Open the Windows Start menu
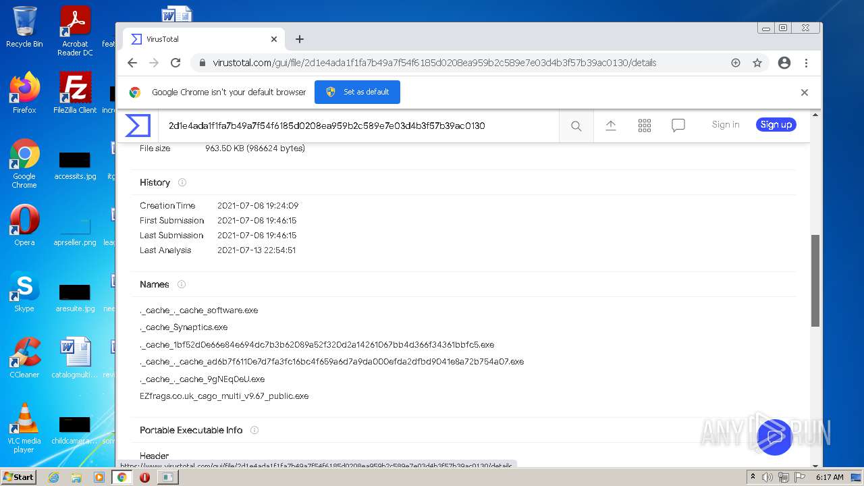Screen dimensions: 864x486 tap(18, 477)
